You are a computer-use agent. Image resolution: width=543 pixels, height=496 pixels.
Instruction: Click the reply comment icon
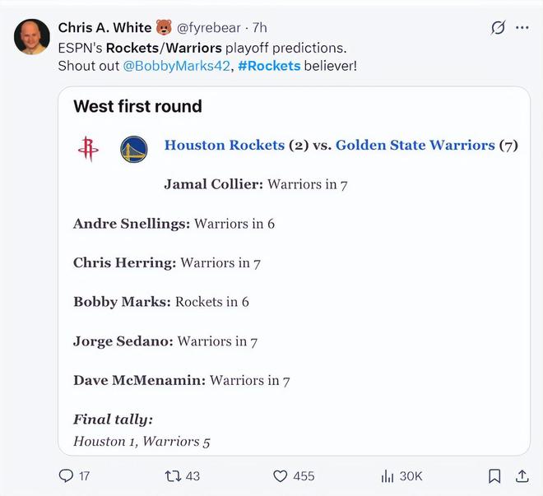coord(67,475)
